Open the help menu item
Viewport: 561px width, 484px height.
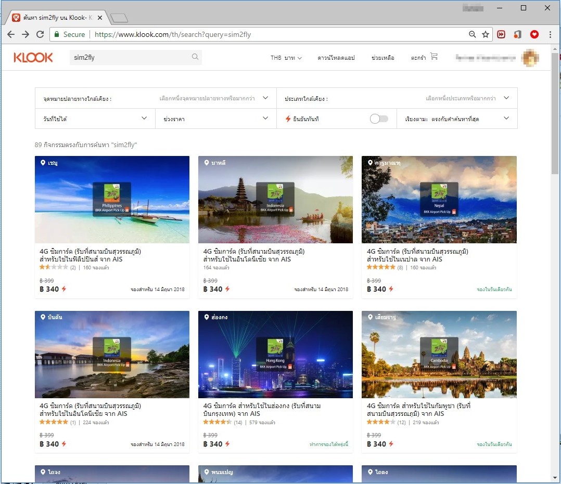pyautogui.click(x=383, y=58)
